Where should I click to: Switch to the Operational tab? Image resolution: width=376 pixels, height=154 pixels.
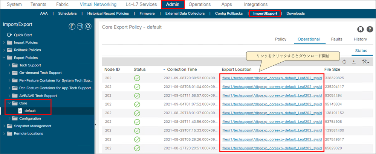tap(309, 39)
